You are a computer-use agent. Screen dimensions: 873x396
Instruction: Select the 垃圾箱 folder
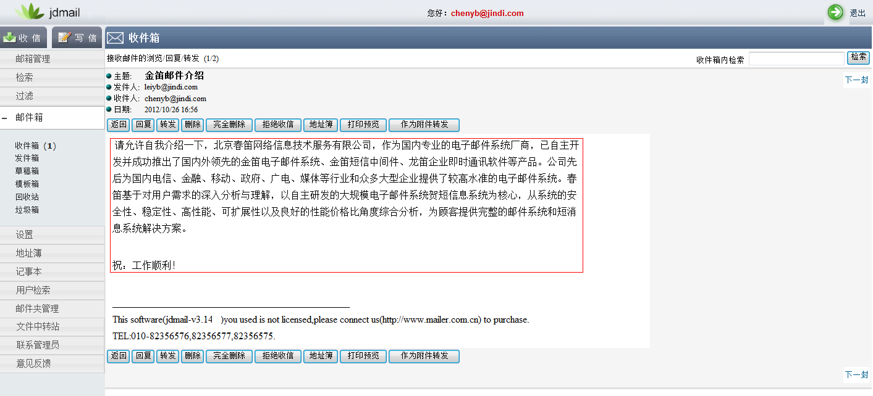coord(27,210)
